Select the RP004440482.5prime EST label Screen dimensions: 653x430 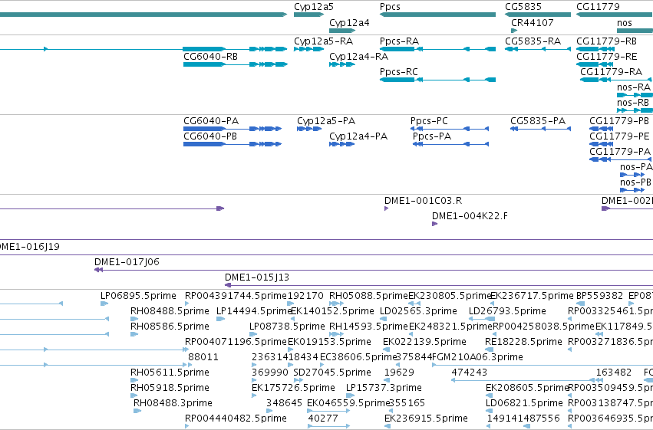pos(236,419)
